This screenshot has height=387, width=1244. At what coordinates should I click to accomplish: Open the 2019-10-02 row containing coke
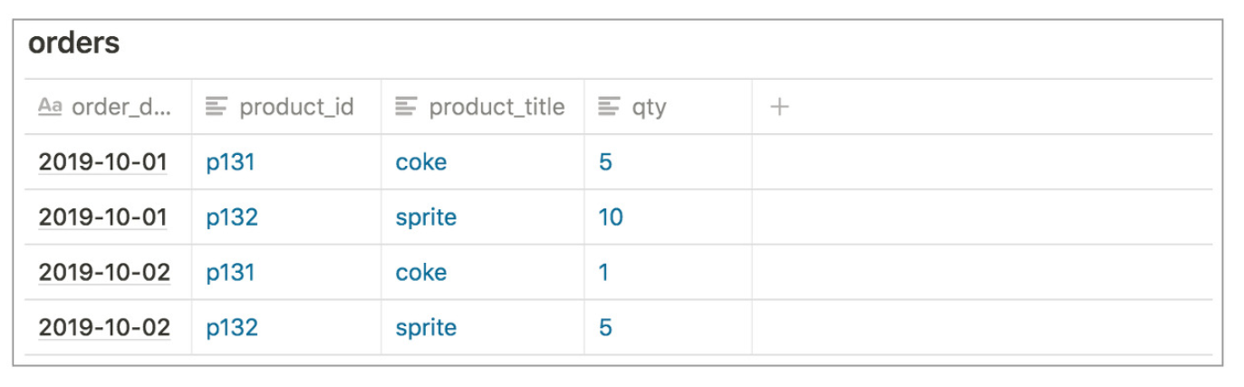[104, 273]
